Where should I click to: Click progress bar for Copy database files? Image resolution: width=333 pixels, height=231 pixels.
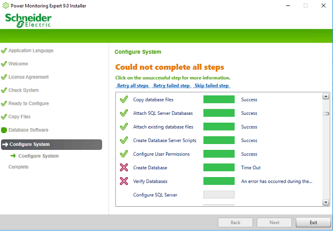pos(219,99)
